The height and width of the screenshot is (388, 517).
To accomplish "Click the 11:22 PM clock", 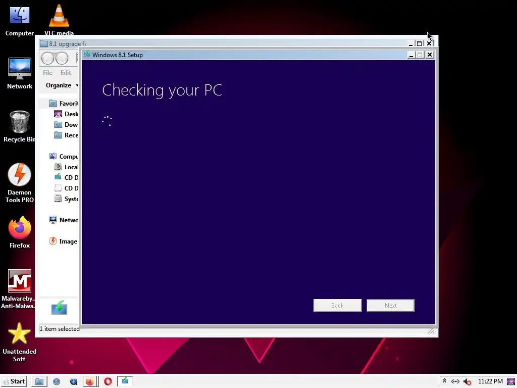I will click(490, 381).
